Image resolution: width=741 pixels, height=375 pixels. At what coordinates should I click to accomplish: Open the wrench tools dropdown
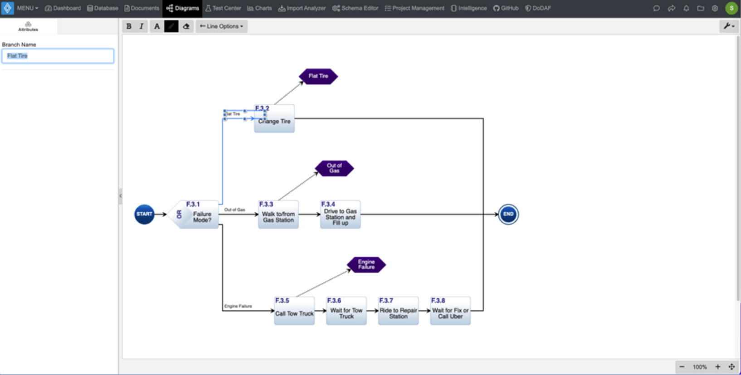coord(729,26)
